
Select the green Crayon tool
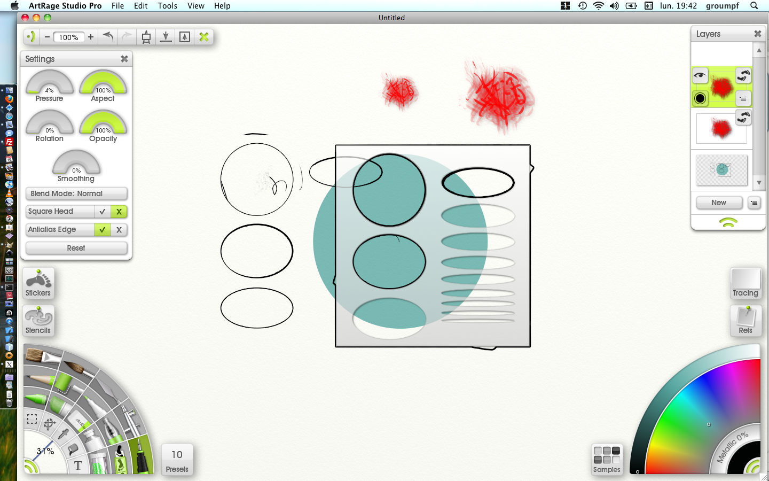point(35,399)
